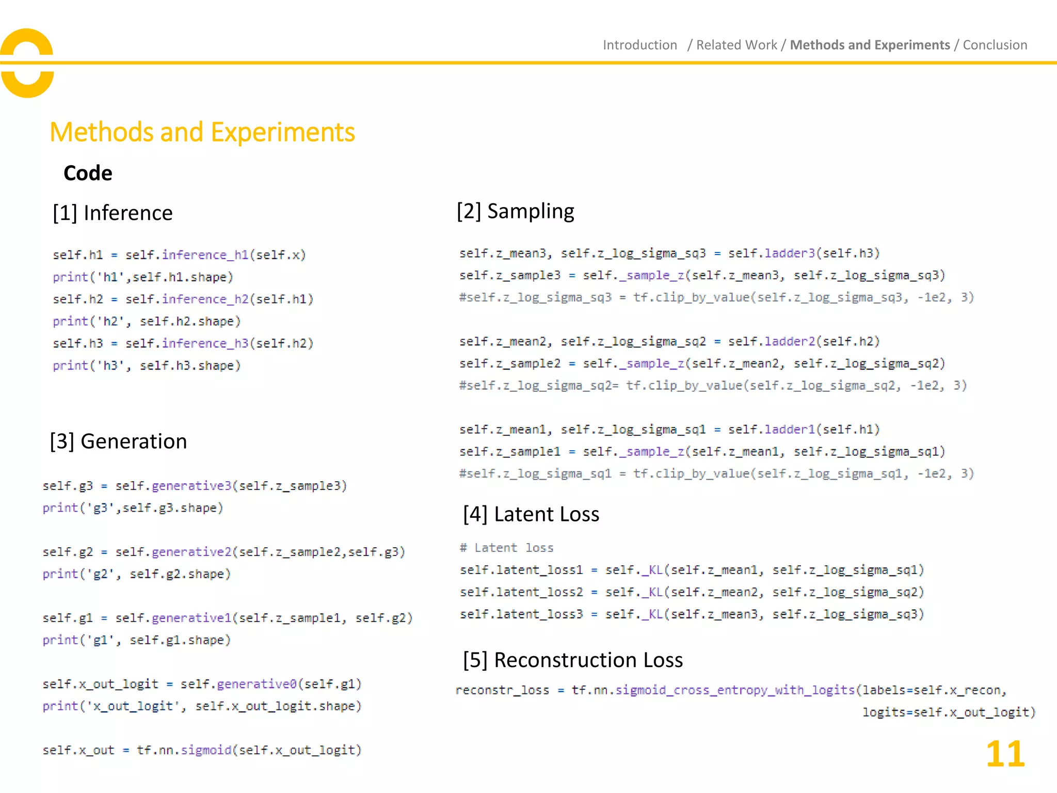Select the [4] Latent Loss heading
1057x793 pixels.
[531, 514]
